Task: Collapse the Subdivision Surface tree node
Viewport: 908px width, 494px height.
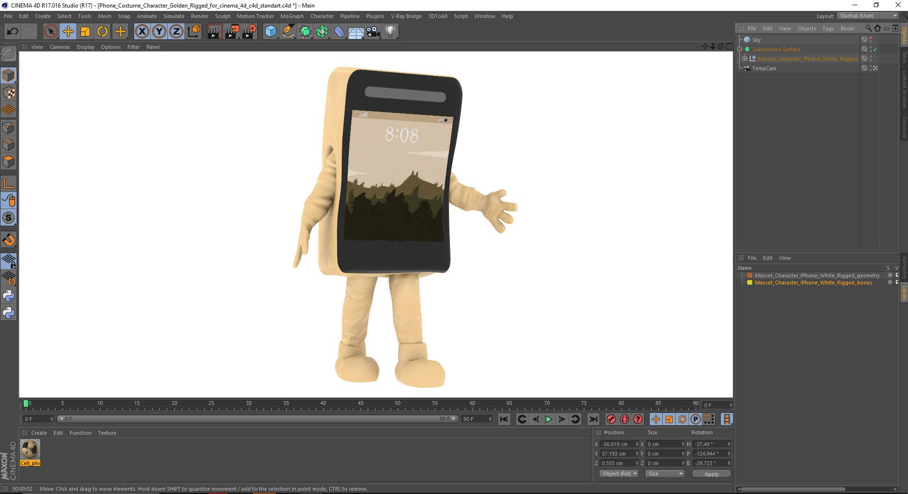Action: (740, 49)
